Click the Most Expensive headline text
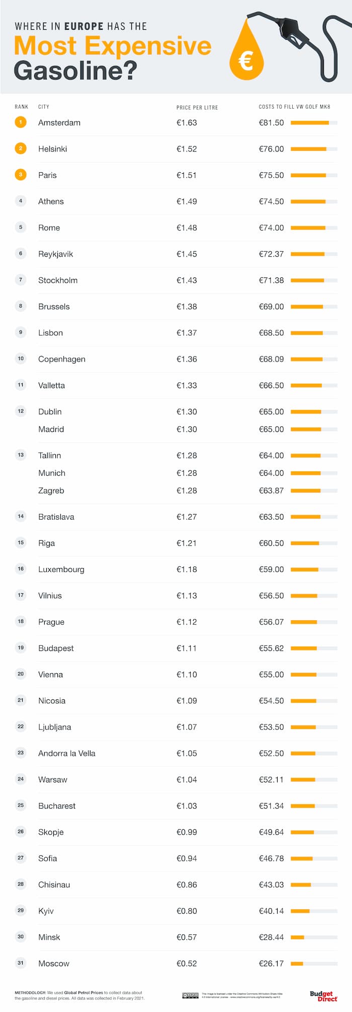This screenshot has height=1012, width=352. (113, 46)
